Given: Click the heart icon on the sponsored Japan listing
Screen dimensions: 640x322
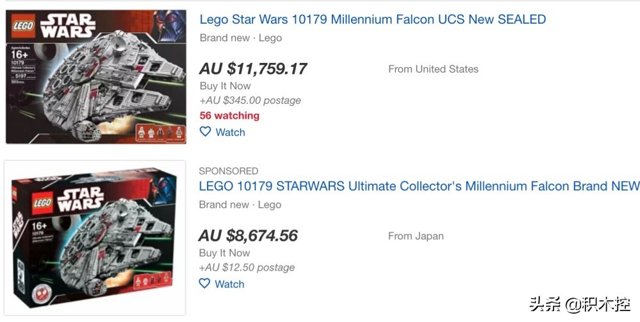Looking at the screenshot, I should pyautogui.click(x=204, y=284).
